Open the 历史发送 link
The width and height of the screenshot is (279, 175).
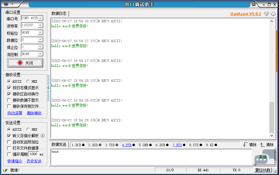34,161
